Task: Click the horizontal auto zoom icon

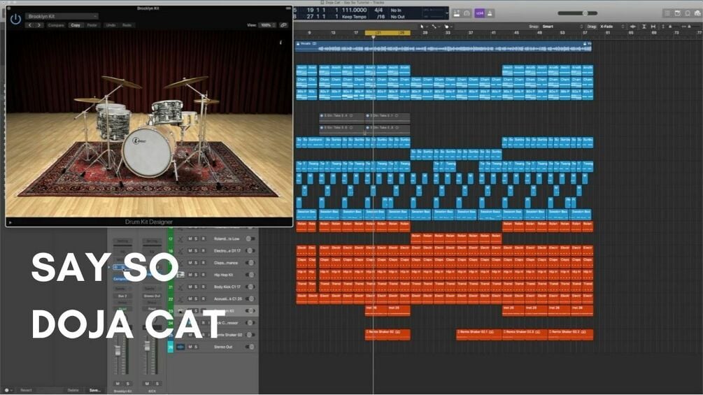Action: click(x=653, y=27)
